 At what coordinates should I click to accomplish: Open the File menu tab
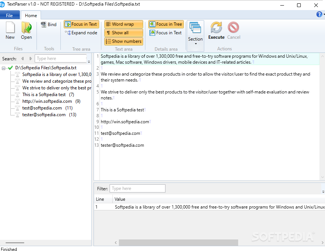pos(10,15)
